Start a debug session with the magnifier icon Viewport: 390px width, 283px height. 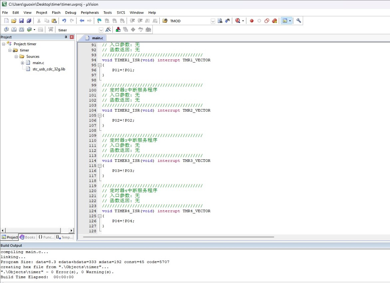pos(238,21)
